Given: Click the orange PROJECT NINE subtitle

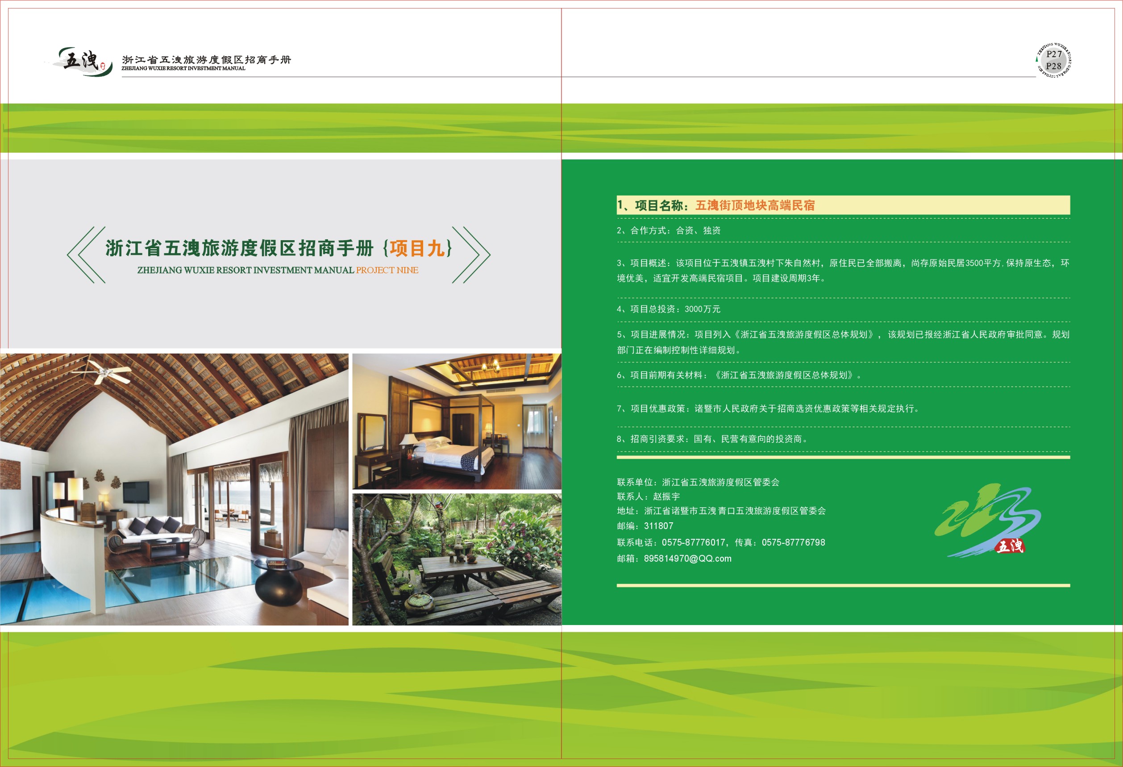Looking at the screenshot, I should pyautogui.click(x=387, y=270).
